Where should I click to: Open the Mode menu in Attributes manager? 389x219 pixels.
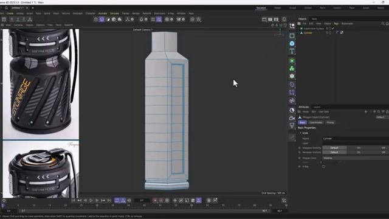(306, 112)
